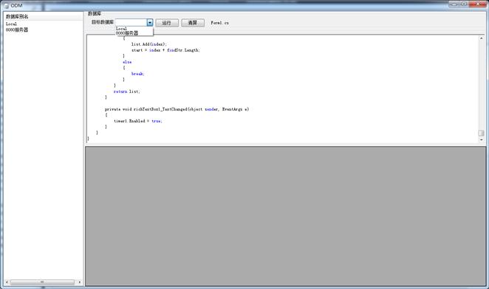The width and height of the screenshot is (489, 289).
Task: Click the code editor scroll down arrow
Action: tap(481, 140)
